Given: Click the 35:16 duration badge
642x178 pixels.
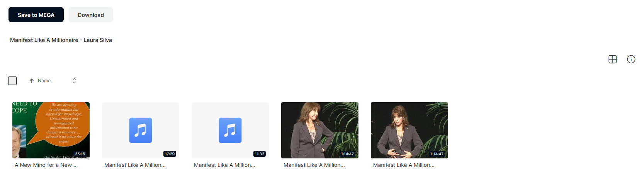Looking at the screenshot, I should click(x=80, y=154).
